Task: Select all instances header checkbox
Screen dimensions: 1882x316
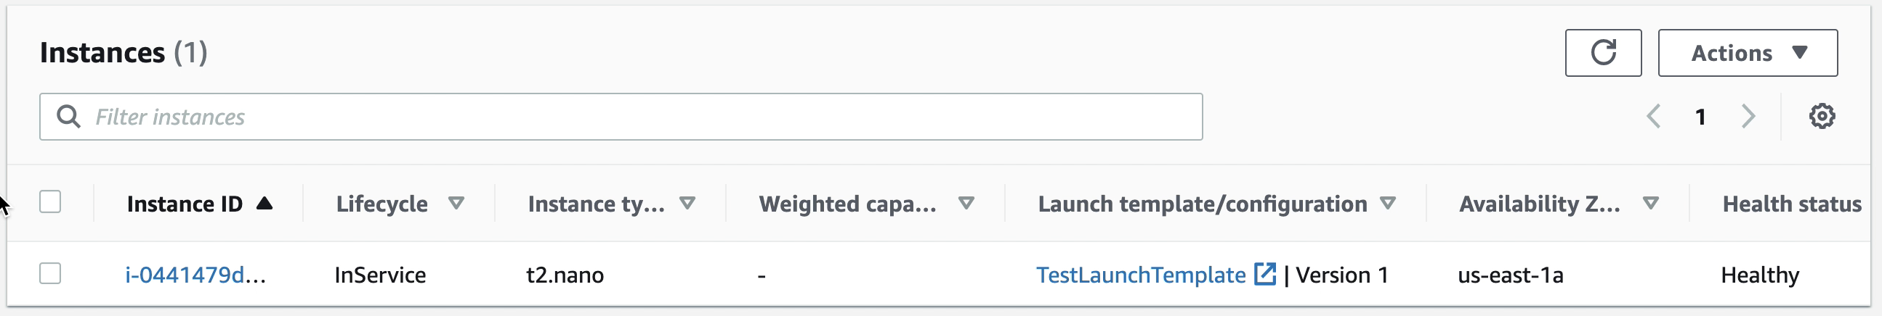Action: 50,201
